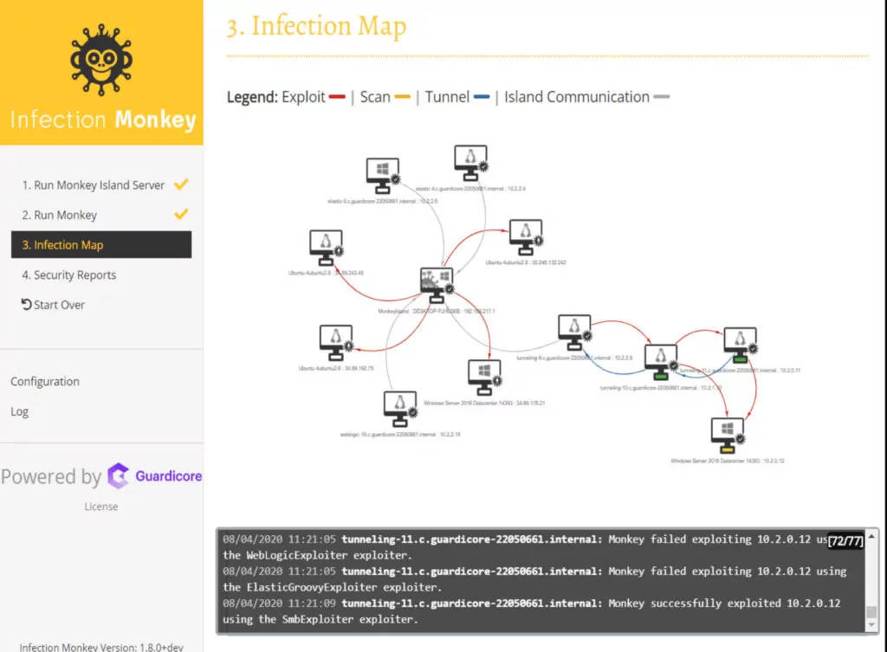Toggle the Exploit legend indicator
The image size is (887, 652).
(336, 97)
